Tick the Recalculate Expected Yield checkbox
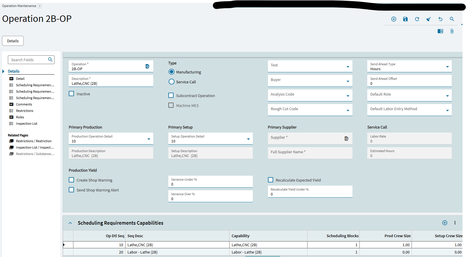The height and width of the screenshot is (257, 466). (271, 180)
